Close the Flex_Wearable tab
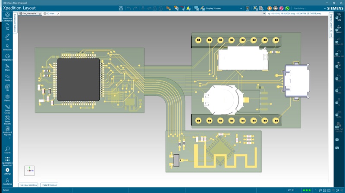This screenshot has width=345, height=193. tap(40, 14)
